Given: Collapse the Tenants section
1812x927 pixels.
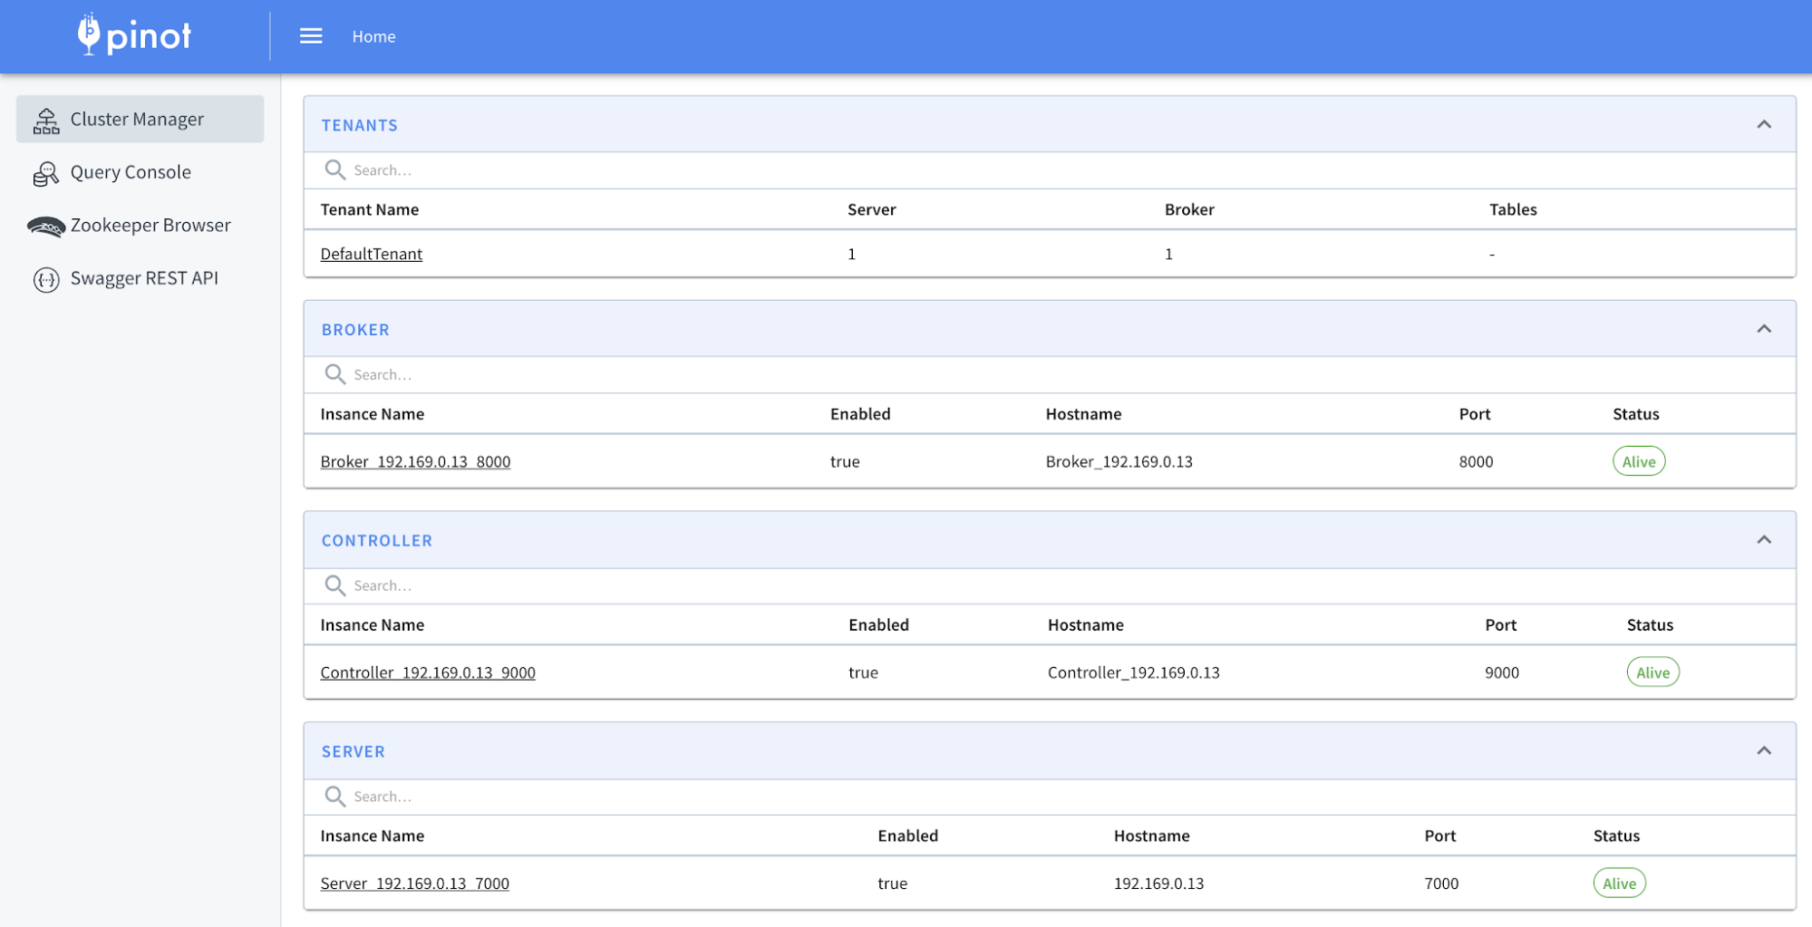Looking at the screenshot, I should (x=1764, y=123).
